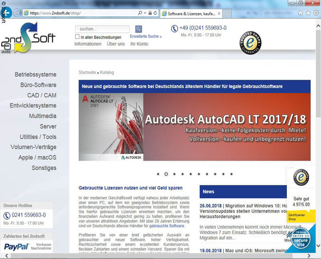Click the phone icon beside +49 number

175,28
